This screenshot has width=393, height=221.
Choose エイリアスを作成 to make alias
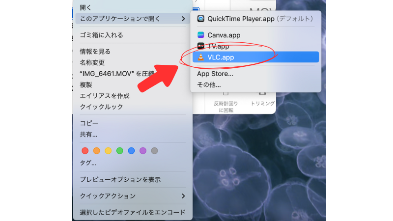[x=133, y=96]
